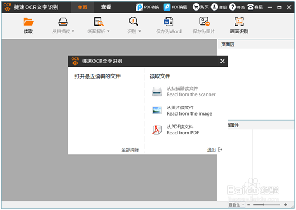The image size is (296, 210).
Task: Click the 客服 phone icon
Action: [250, 7]
